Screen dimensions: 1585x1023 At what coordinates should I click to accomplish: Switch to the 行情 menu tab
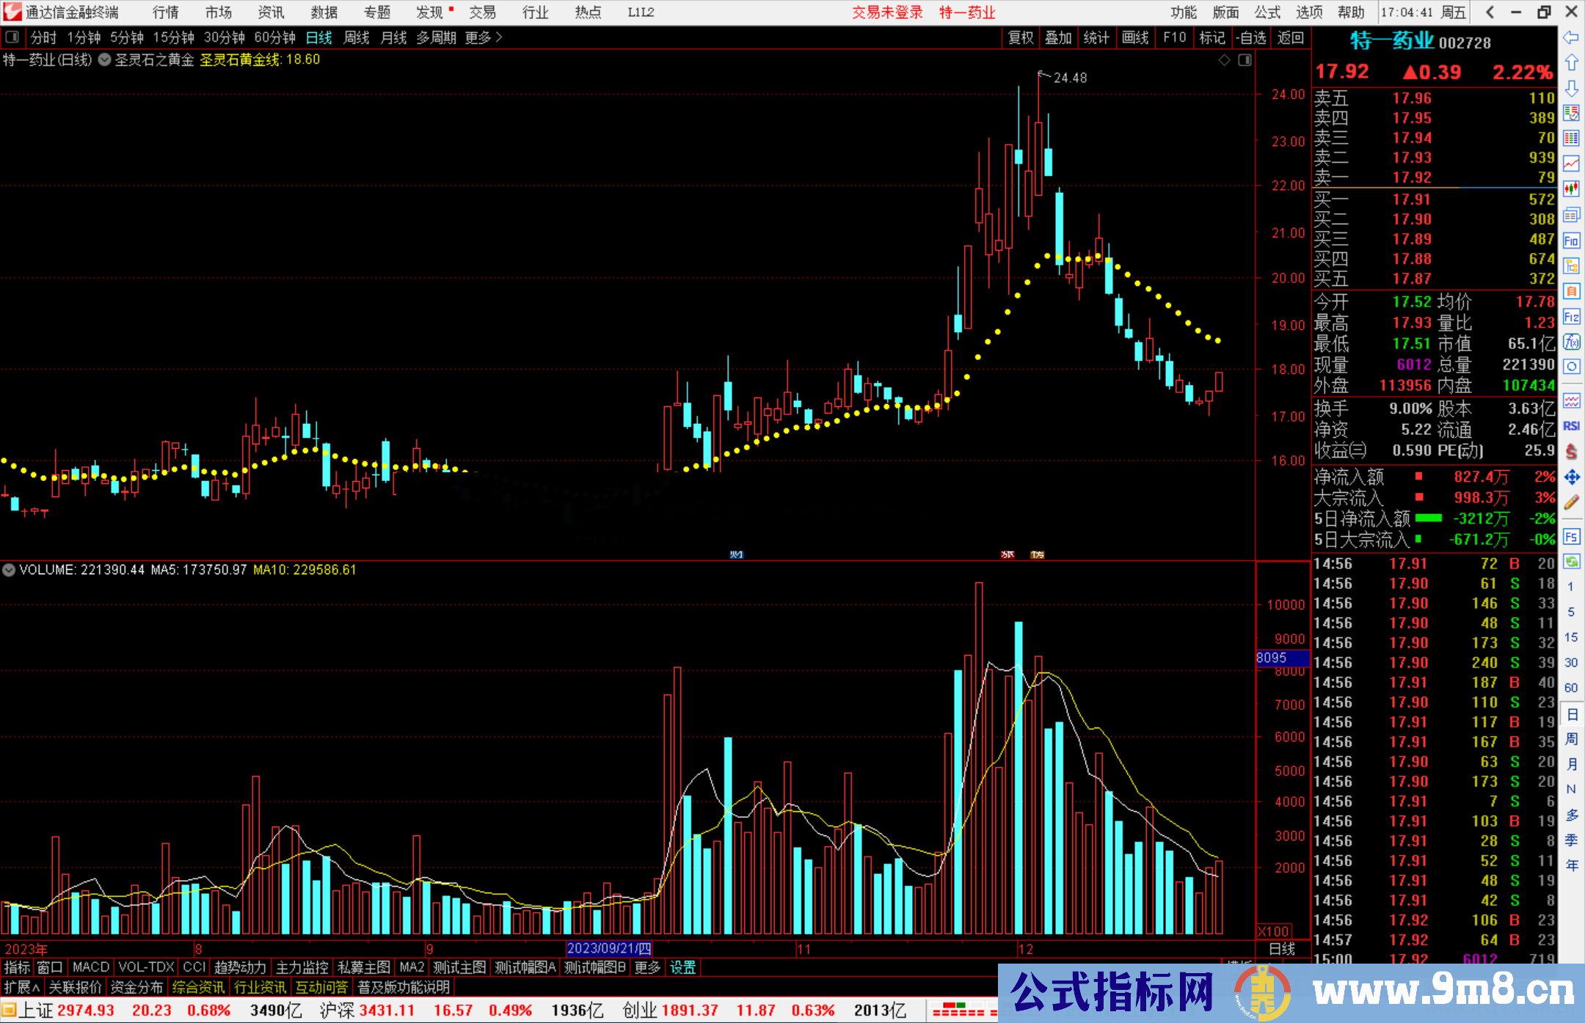(x=166, y=12)
